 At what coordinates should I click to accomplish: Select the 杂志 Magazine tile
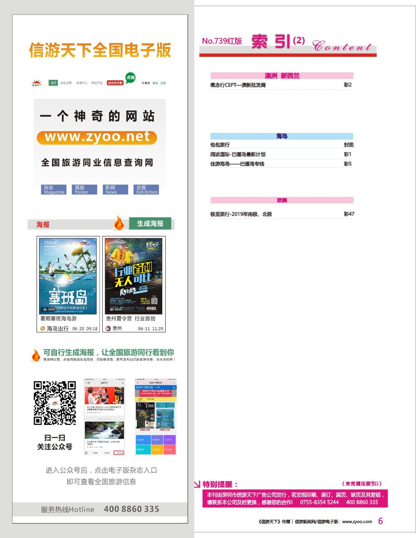pyautogui.click(x=54, y=189)
